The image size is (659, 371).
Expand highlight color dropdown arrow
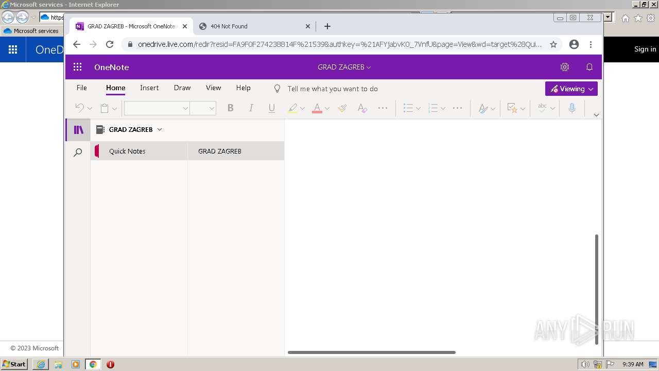point(302,108)
